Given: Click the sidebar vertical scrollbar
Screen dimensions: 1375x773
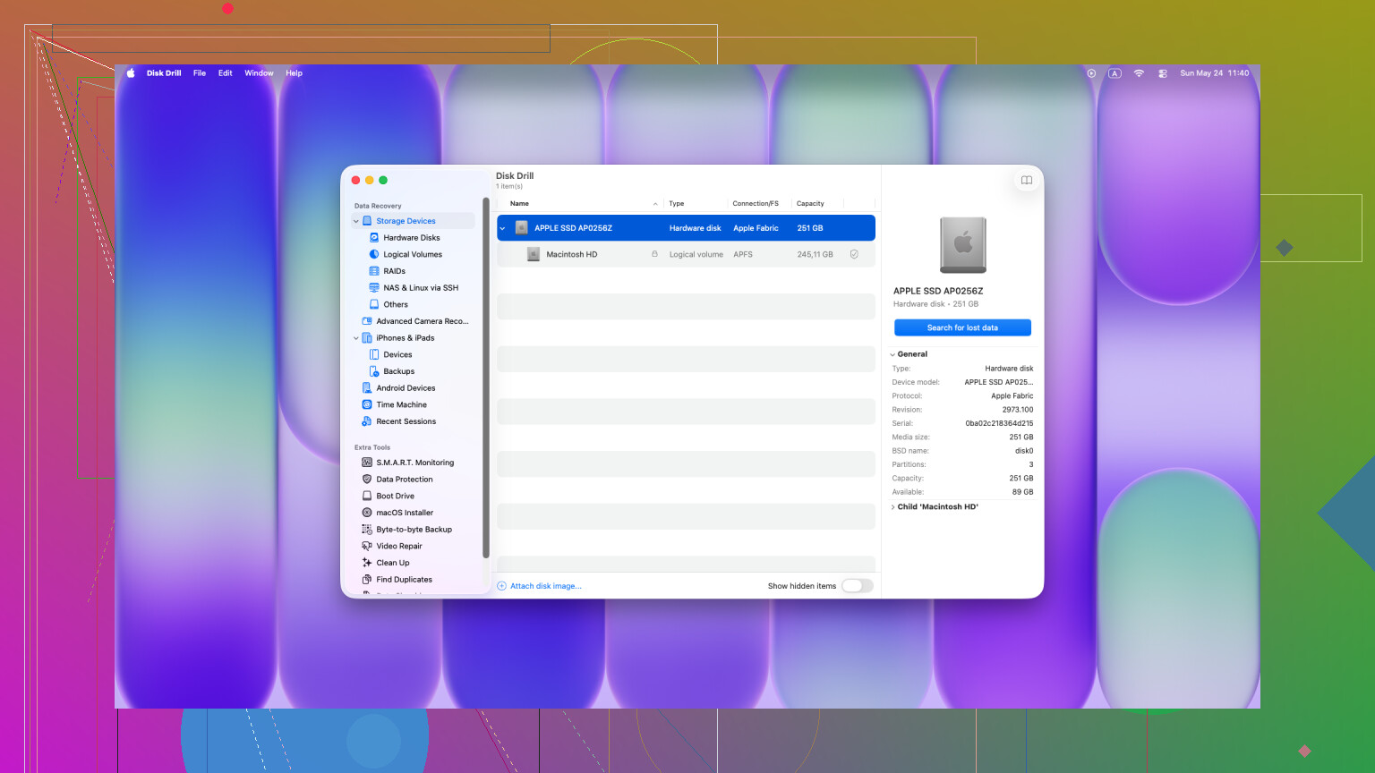Looking at the screenshot, I should click(x=485, y=377).
